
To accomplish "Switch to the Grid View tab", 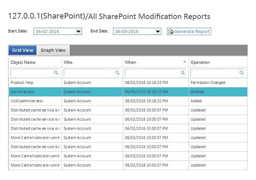I will (23, 50).
